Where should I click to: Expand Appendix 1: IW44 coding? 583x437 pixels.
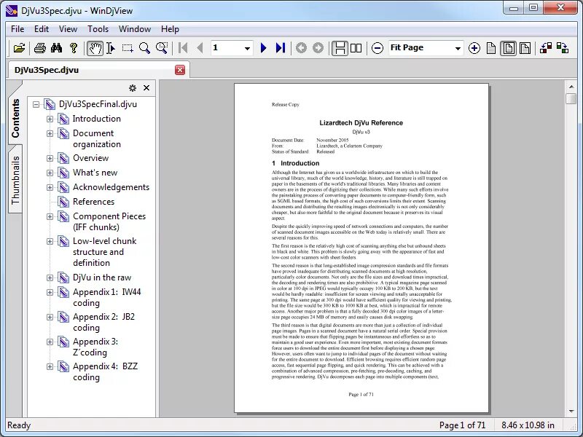50,293
